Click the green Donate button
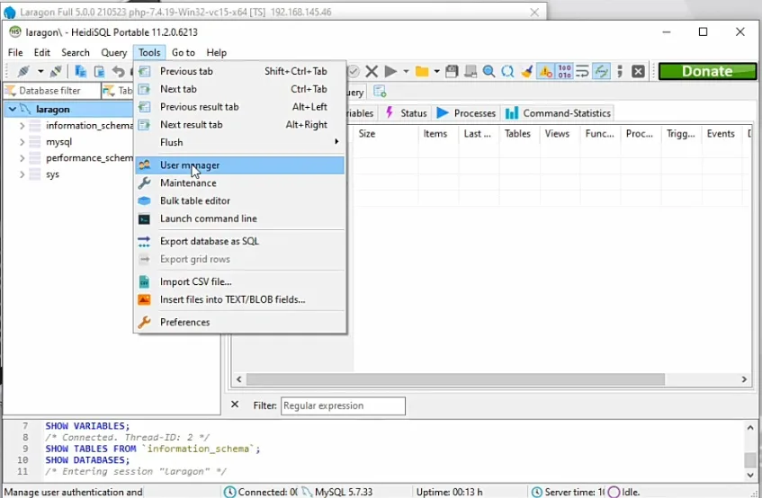This screenshot has height=498, width=762. 707,71
